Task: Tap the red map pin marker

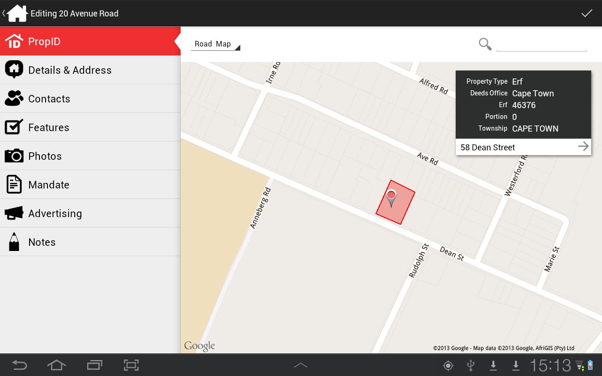Action: [x=391, y=199]
